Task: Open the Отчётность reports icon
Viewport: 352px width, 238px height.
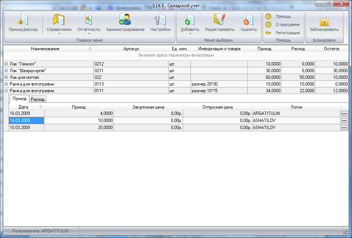Action: coord(89,23)
